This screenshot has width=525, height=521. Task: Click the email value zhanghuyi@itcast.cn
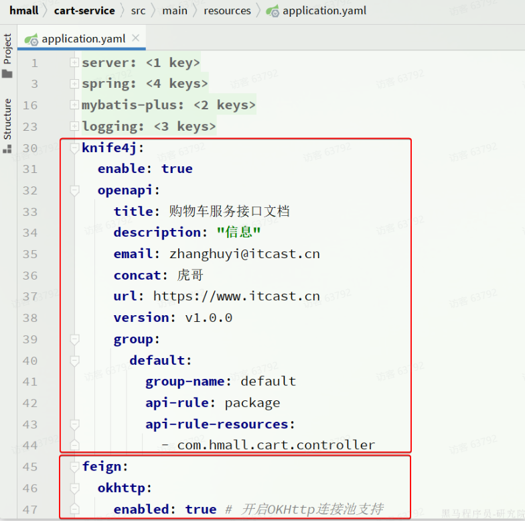(244, 254)
